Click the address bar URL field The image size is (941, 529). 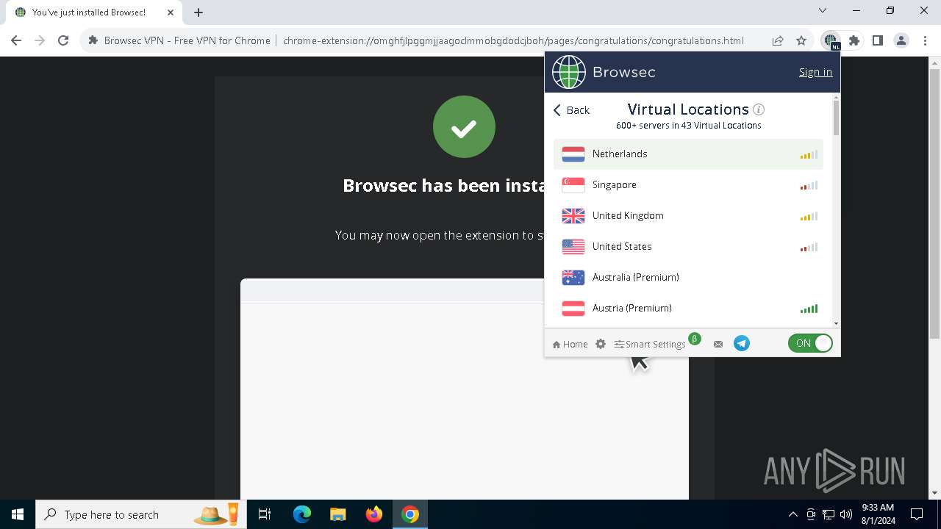pos(513,41)
